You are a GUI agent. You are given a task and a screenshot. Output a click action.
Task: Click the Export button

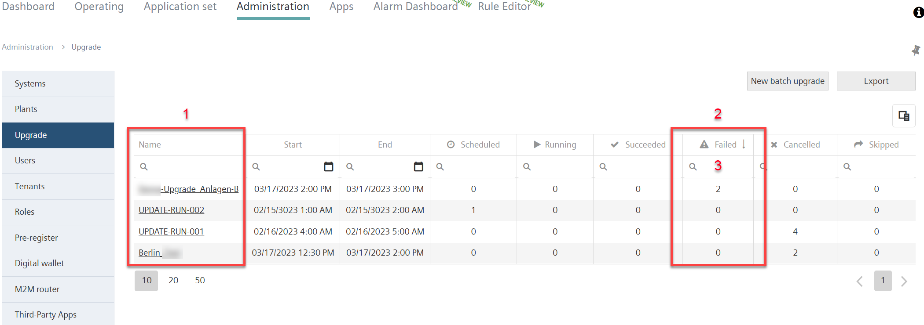click(x=876, y=81)
